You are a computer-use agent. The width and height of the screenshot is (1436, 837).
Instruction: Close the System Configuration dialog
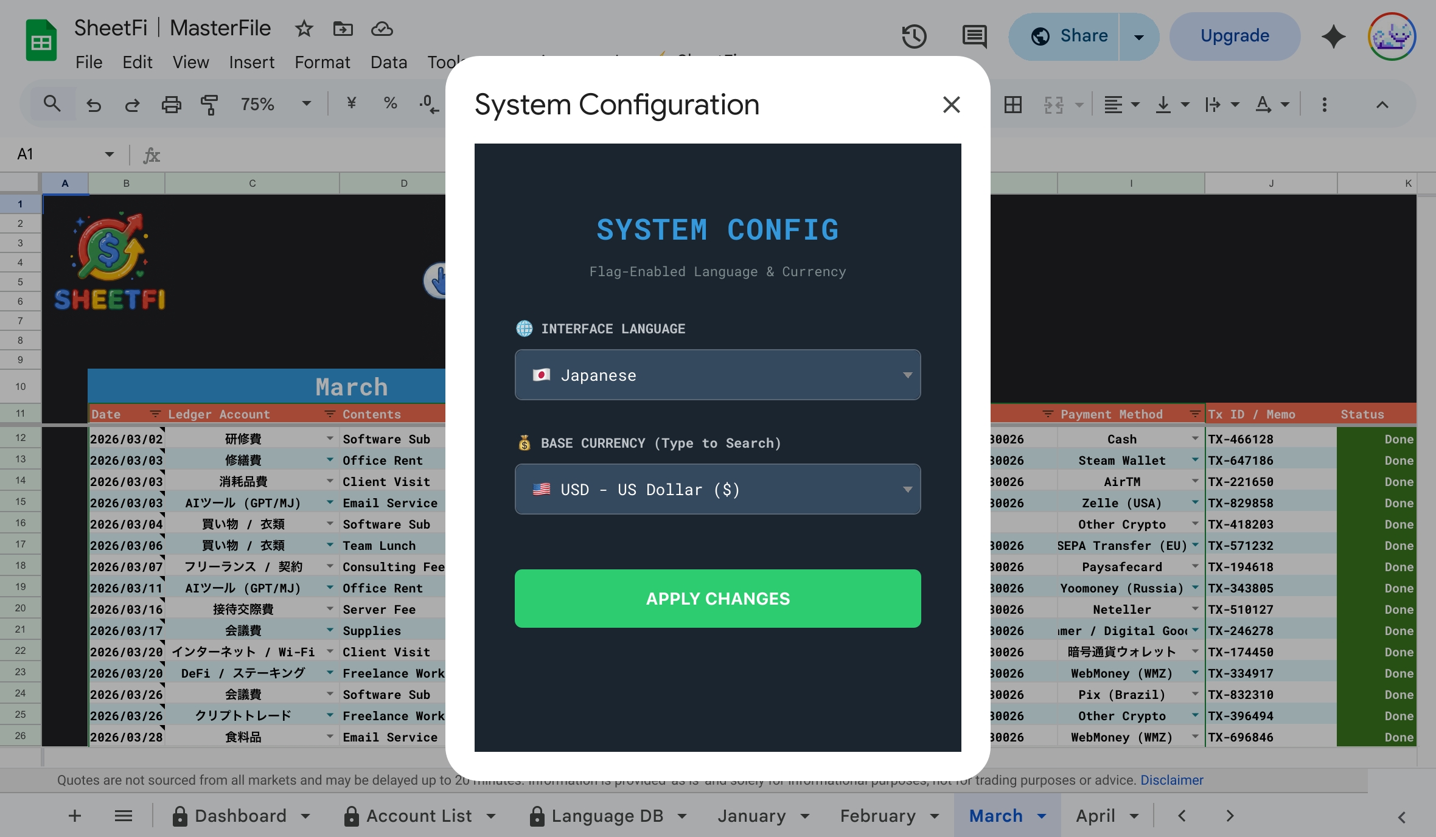951,105
